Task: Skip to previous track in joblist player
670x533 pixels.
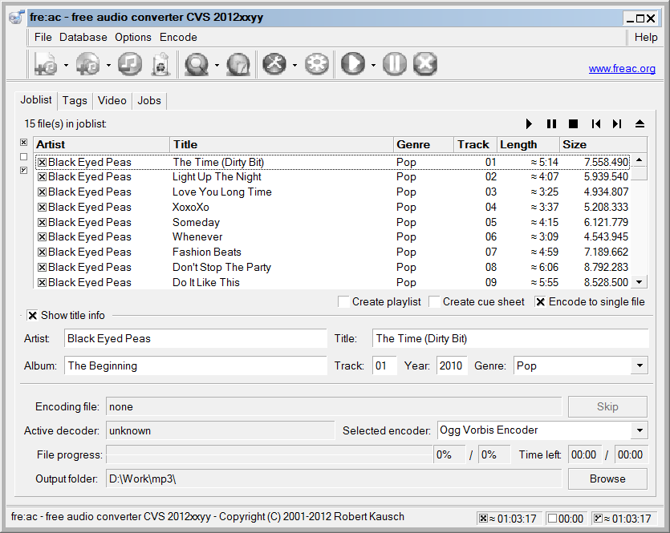Action: pyautogui.click(x=596, y=123)
